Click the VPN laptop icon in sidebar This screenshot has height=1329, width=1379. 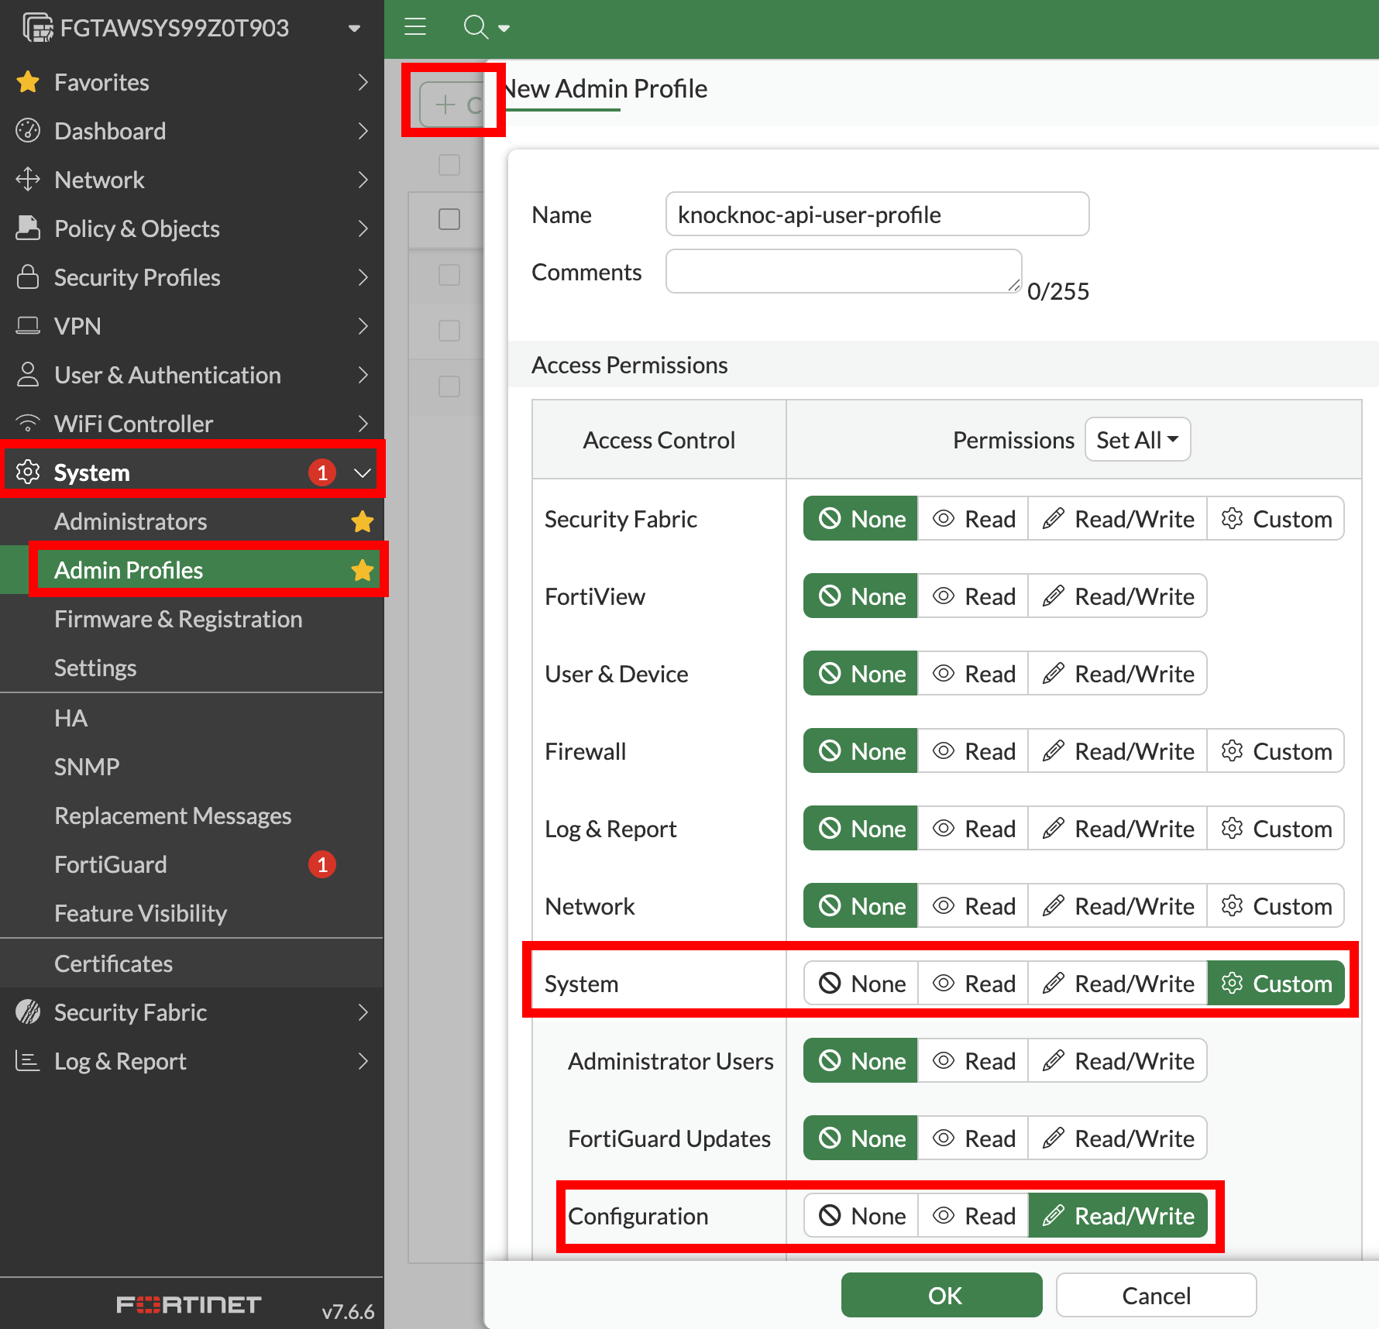28,326
